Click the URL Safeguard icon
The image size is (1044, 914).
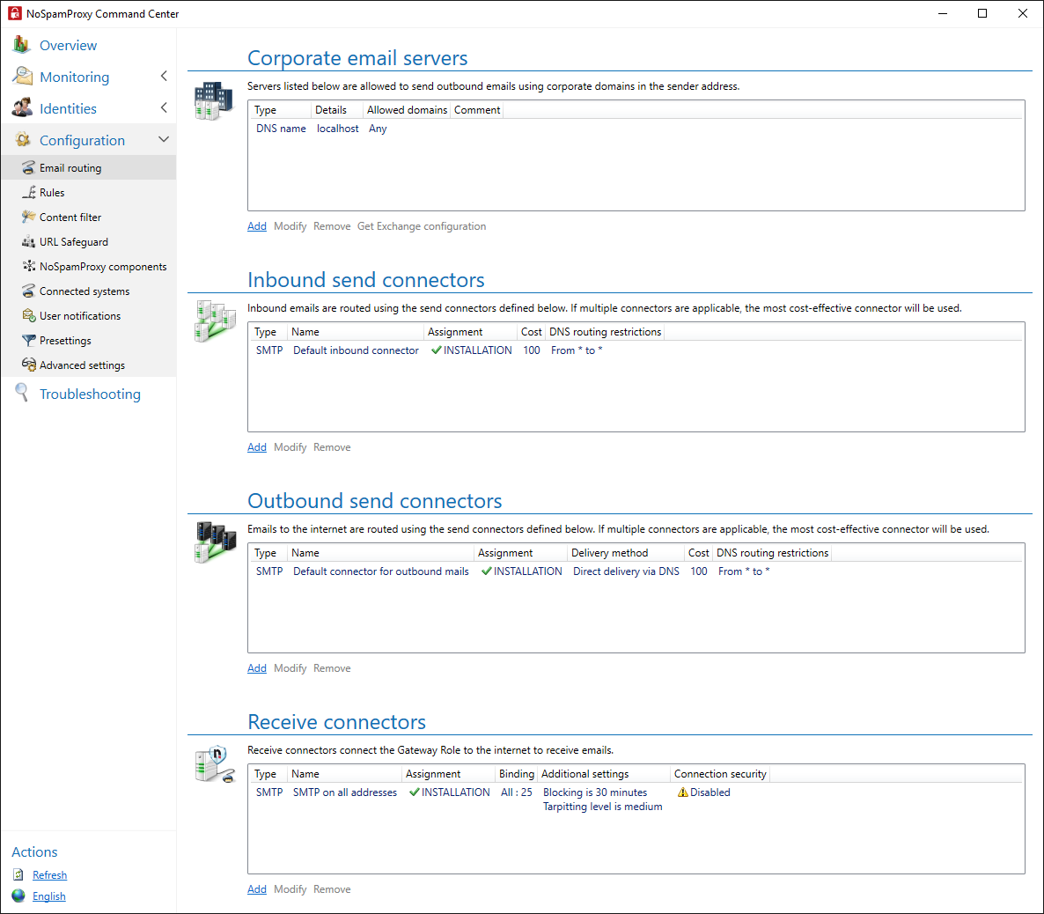pos(28,241)
